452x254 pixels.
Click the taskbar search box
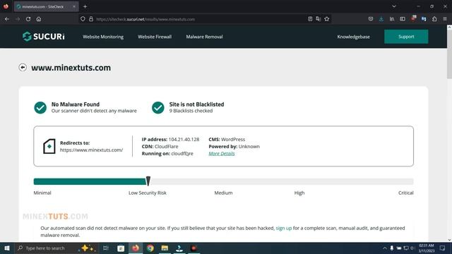tap(56, 248)
